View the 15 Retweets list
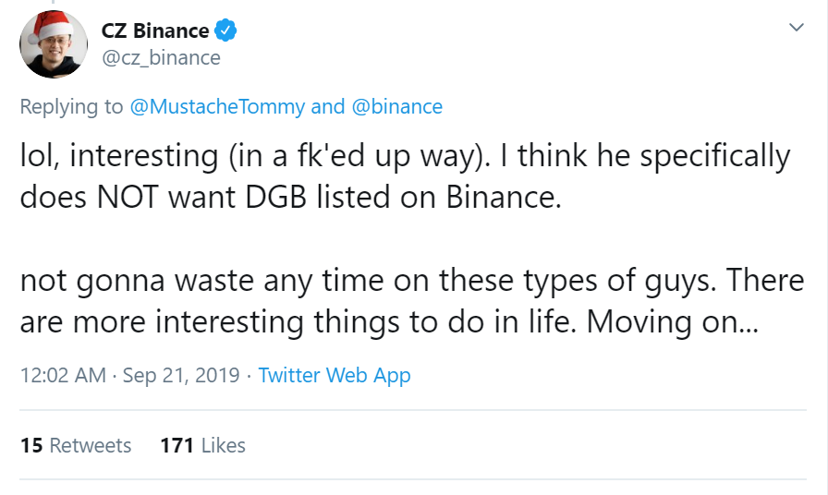828x495 pixels. [76, 445]
